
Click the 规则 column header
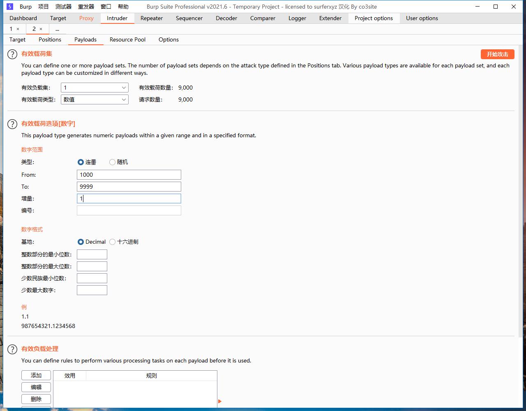[152, 376]
